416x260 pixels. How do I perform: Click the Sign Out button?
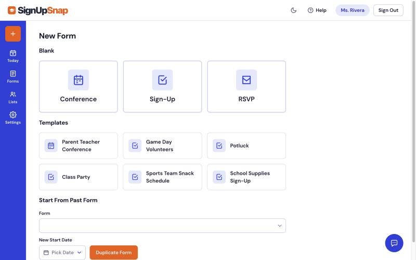(x=388, y=10)
